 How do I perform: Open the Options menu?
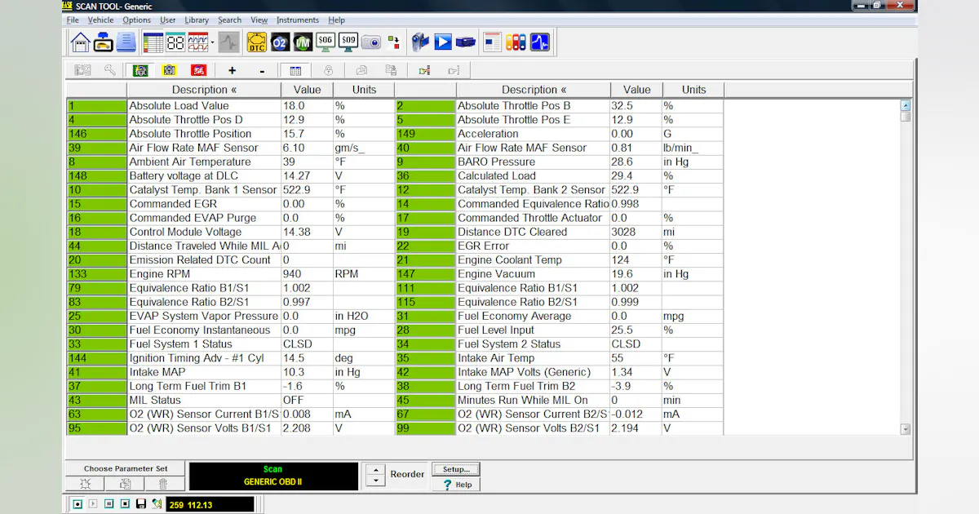click(x=137, y=20)
